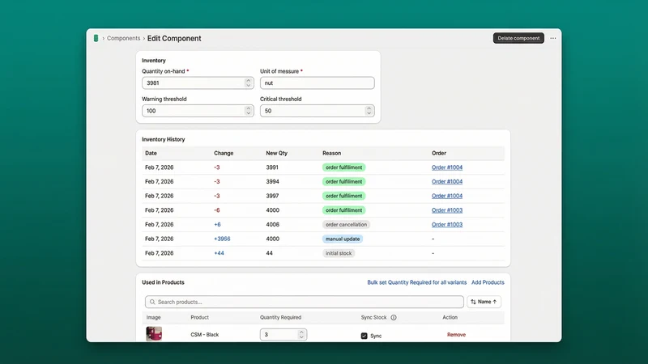The width and height of the screenshot is (648, 364).
Task: Open the Order #1003 link in the order cancellation row
Action: tap(447, 225)
